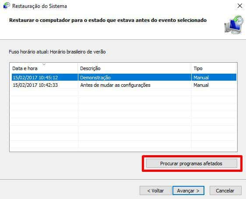Click the Procurar programas afetados button

tap(192, 163)
